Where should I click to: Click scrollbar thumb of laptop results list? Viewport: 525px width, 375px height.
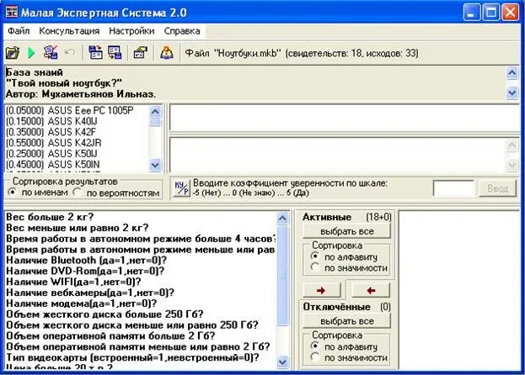pyautogui.click(x=155, y=122)
